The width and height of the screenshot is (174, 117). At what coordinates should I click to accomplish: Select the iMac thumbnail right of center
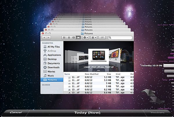point(115,55)
